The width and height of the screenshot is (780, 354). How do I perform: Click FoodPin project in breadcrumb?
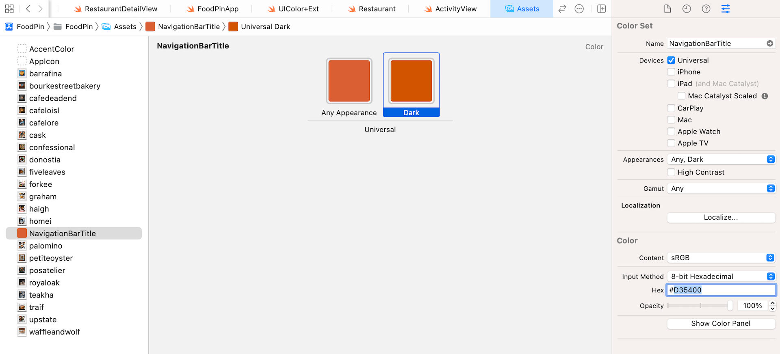click(x=24, y=26)
